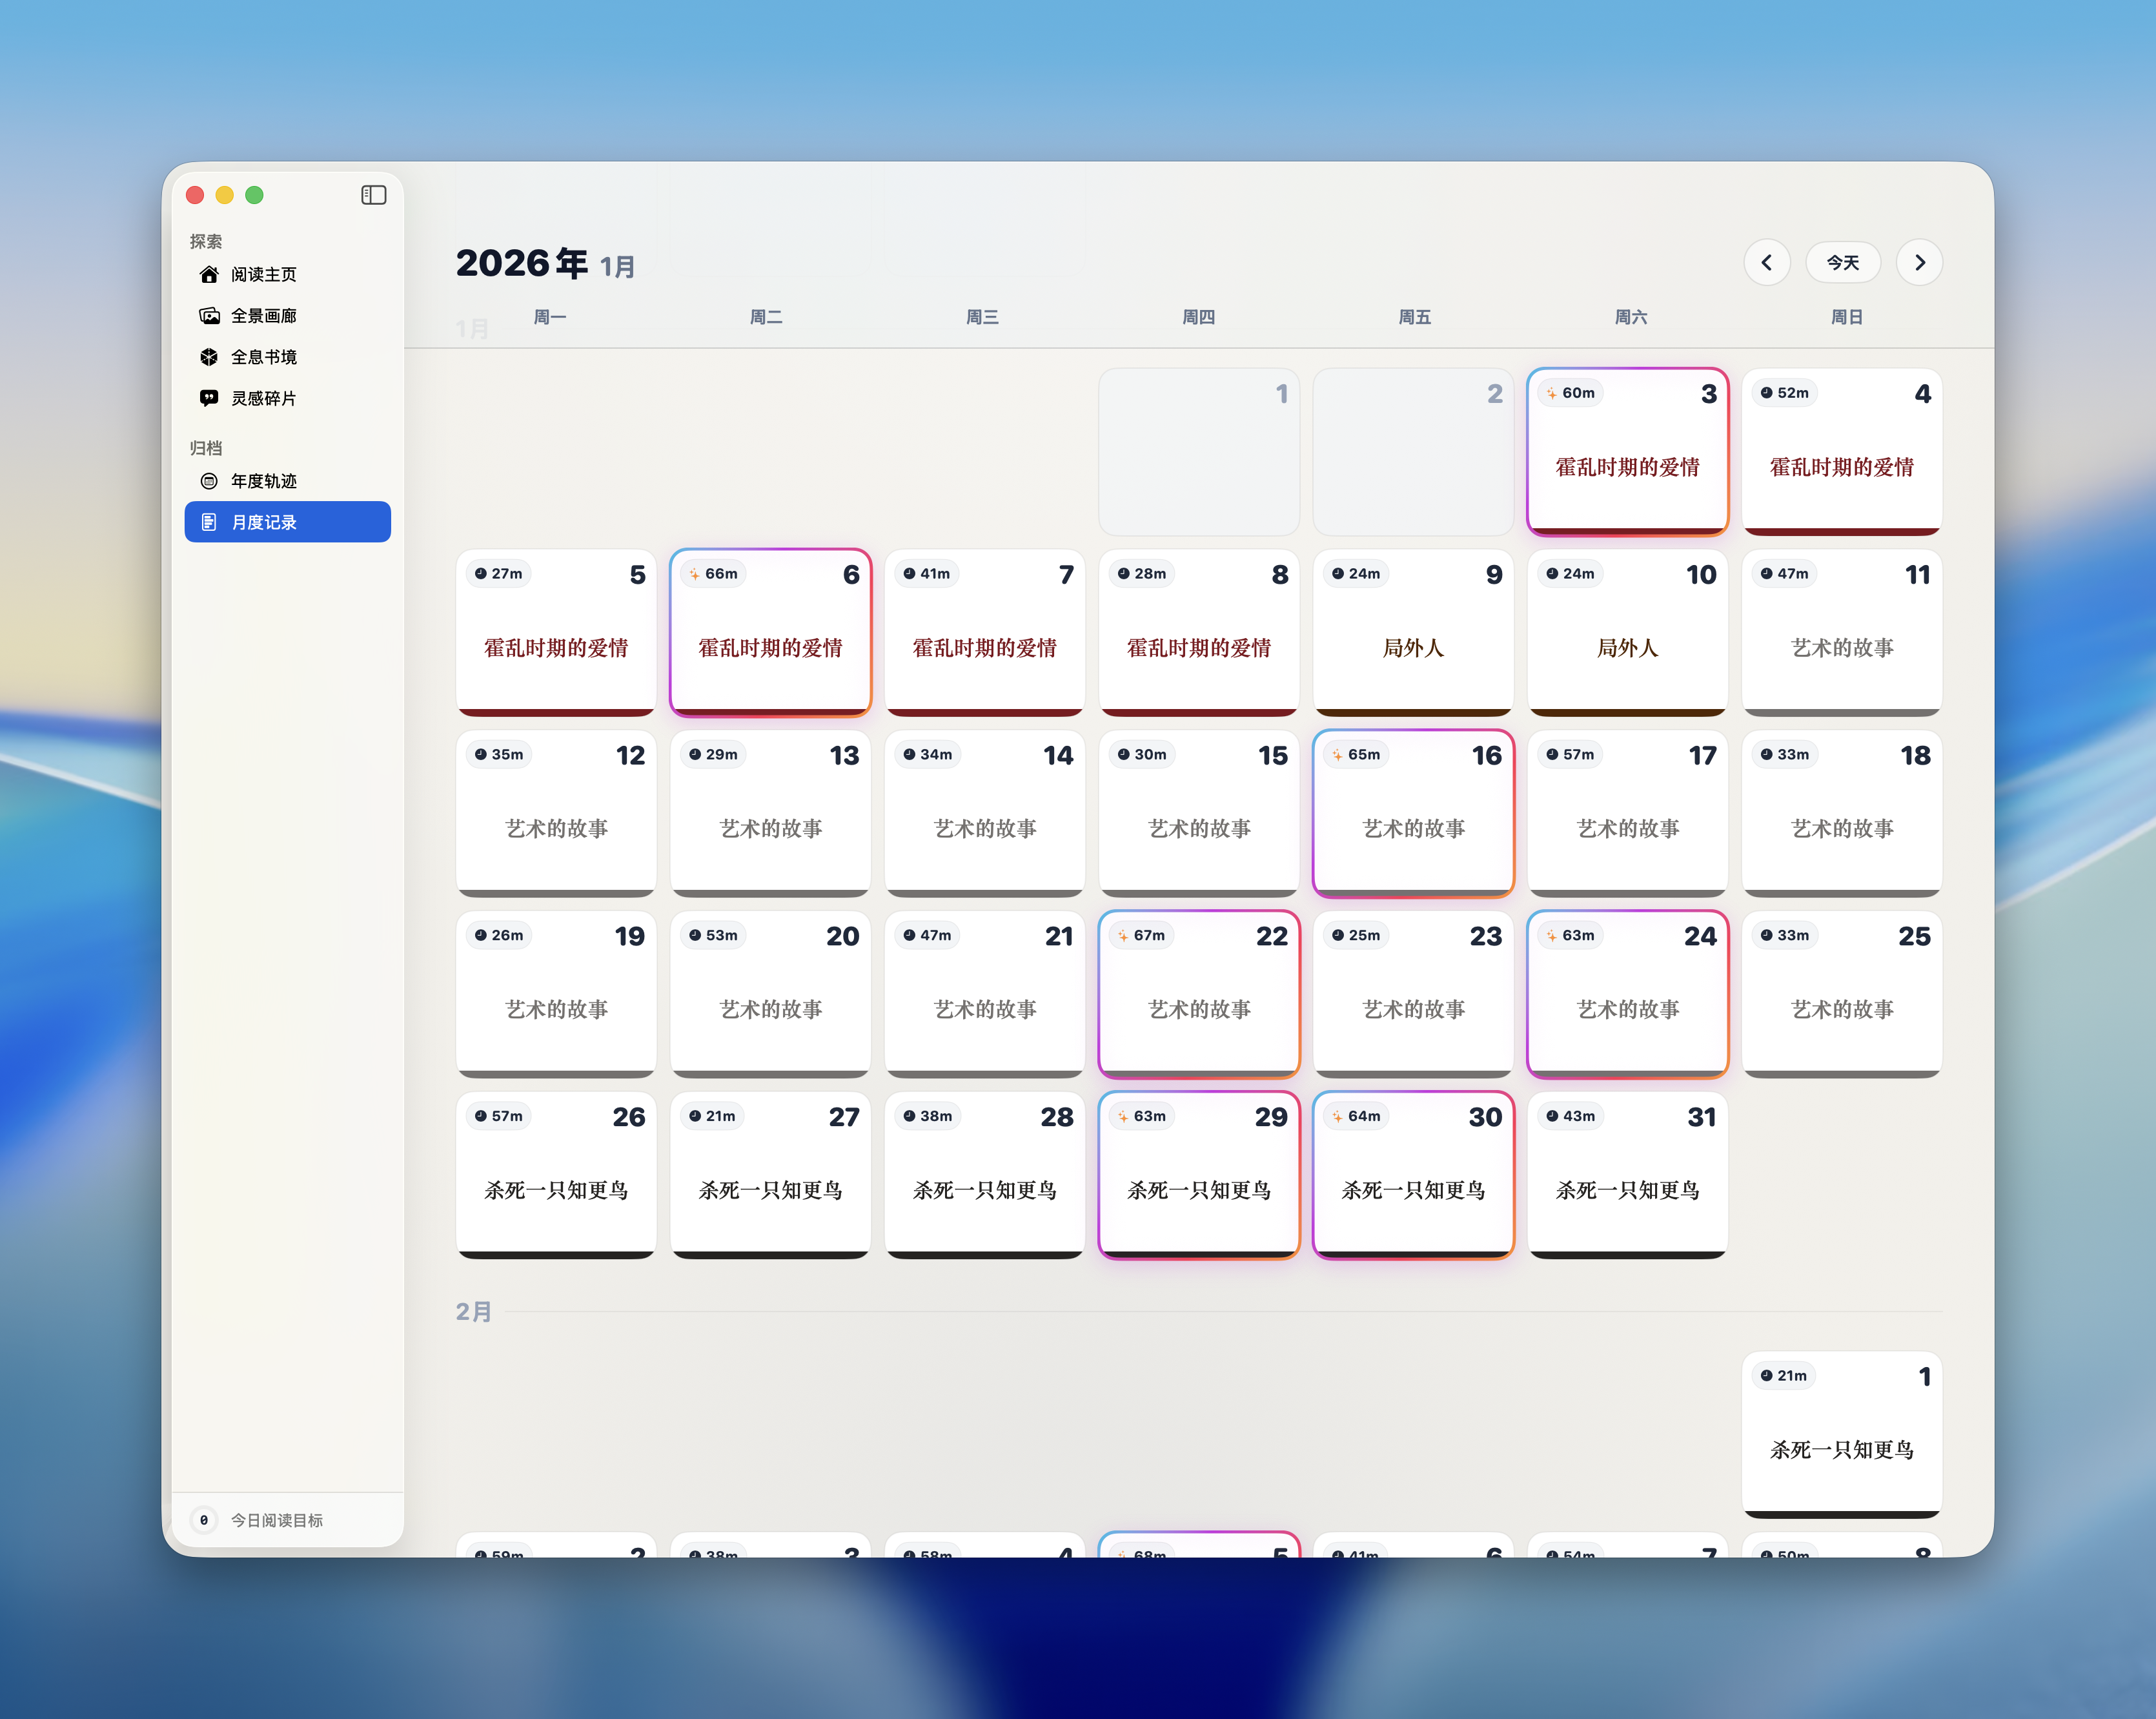2156x1719 pixels.
Task: Click the 周一 weekday column header
Action: coord(550,317)
